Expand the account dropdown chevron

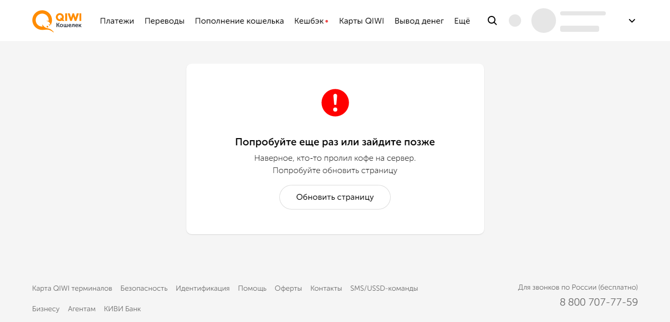tap(632, 21)
